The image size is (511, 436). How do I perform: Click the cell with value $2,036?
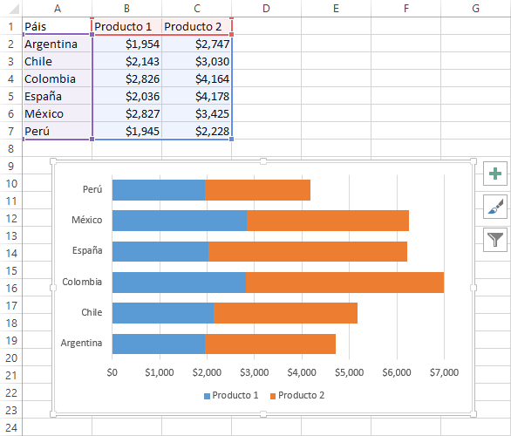tap(126, 96)
